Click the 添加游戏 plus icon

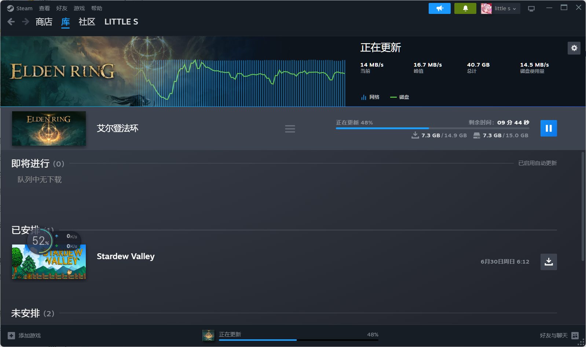click(x=11, y=336)
